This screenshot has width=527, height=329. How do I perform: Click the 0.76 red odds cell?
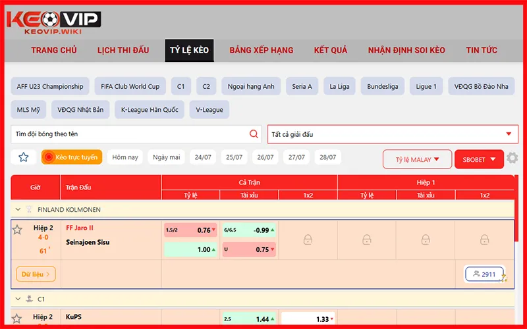click(190, 230)
